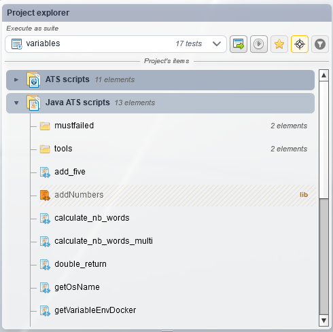This screenshot has height=332, width=333.
Task: Click the Project's items section label
Action: (x=166, y=61)
